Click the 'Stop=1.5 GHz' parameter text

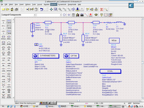[40, 67]
